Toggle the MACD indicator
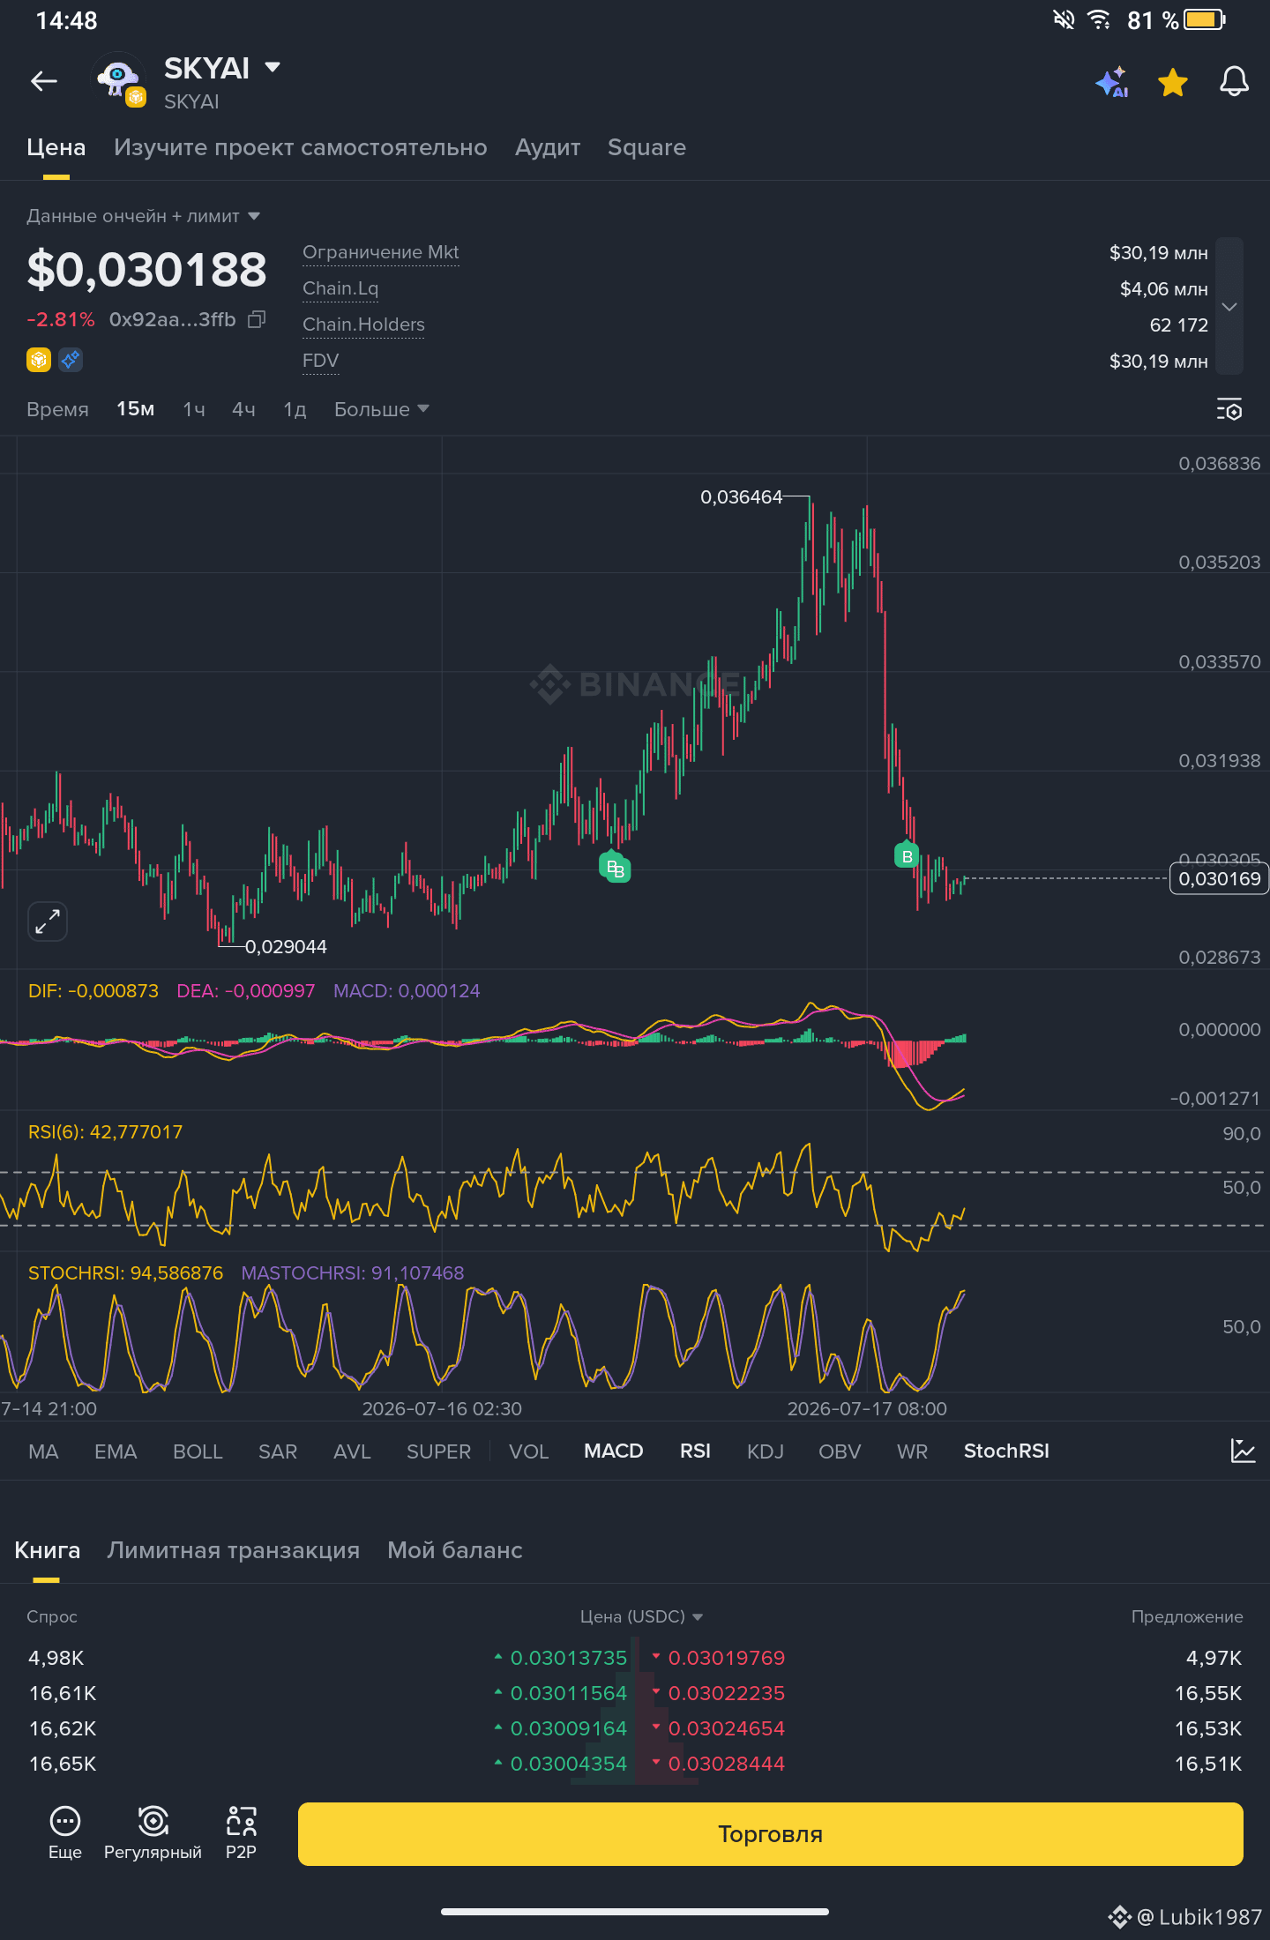Screen dimensions: 1270x1940 tap(614, 1451)
